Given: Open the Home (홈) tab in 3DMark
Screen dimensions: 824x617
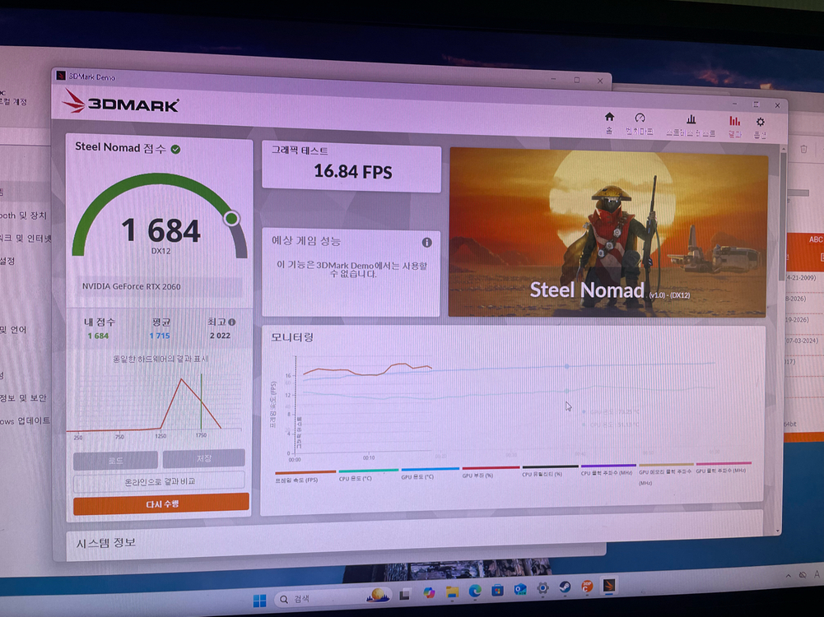Looking at the screenshot, I should click(609, 123).
